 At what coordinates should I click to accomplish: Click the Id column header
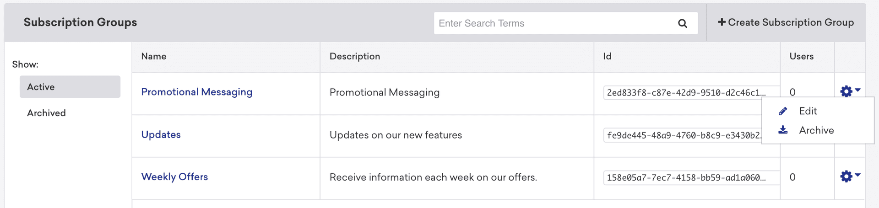tap(607, 56)
